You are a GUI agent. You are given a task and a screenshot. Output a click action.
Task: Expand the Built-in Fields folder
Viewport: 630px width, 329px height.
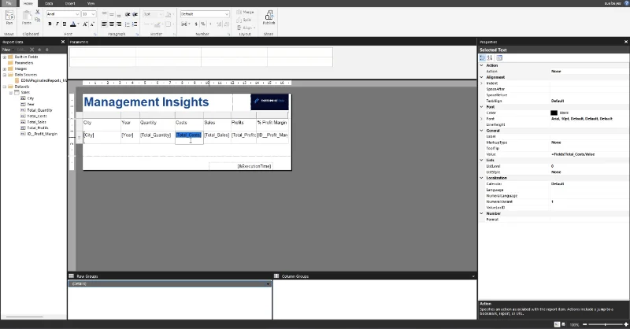[x=5, y=57]
